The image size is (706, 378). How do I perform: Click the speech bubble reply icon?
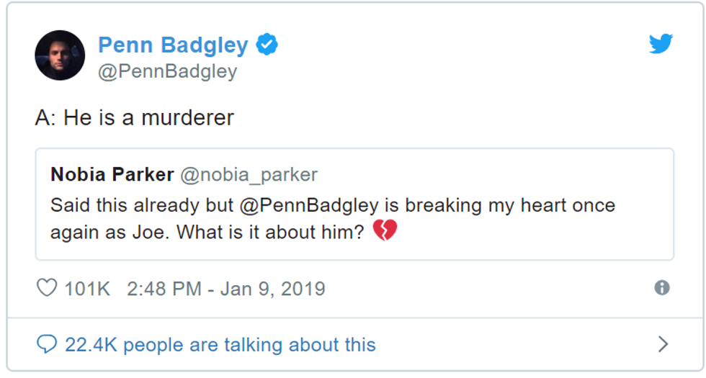[x=47, y=344]
